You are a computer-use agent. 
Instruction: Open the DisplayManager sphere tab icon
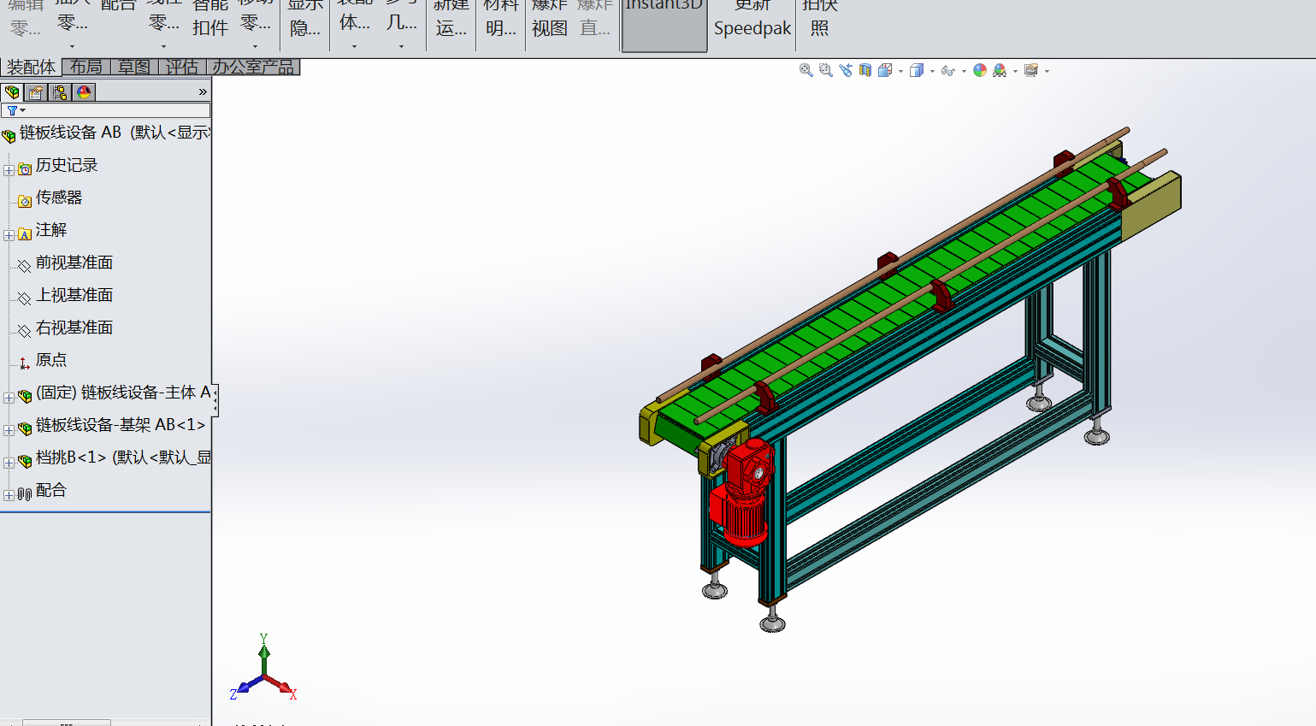pyautogui.click(x=84, y=92)
